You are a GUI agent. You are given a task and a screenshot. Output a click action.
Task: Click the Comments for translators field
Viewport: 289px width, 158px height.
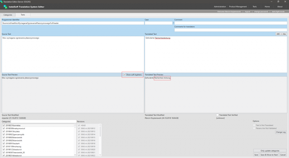231,30
